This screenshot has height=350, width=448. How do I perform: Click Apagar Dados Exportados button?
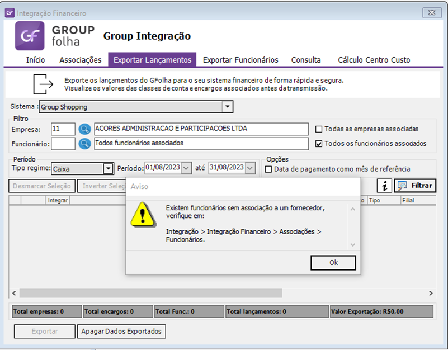[x=121, y=332]
